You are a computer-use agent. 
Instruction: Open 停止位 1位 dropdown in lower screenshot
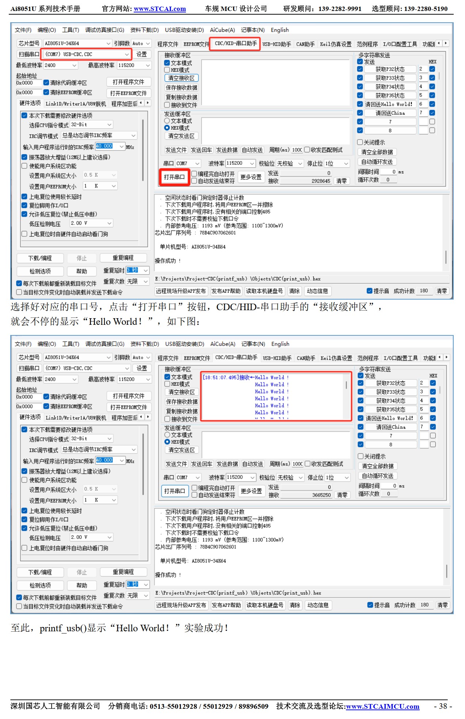tap(338, 478)
